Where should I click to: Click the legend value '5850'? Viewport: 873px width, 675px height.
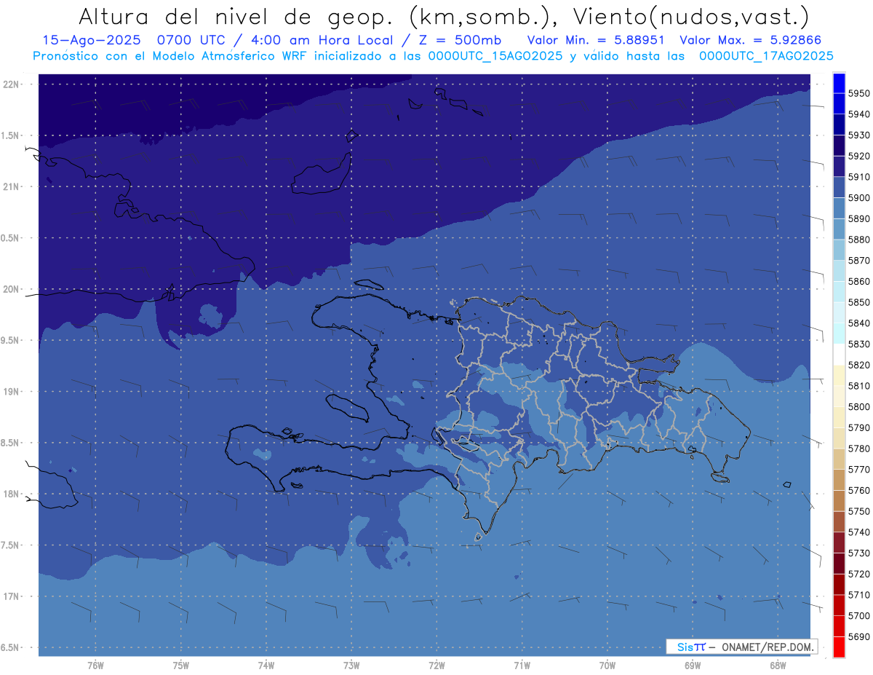858,302
